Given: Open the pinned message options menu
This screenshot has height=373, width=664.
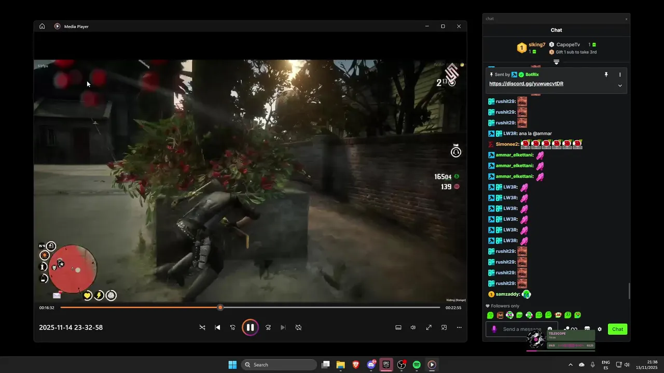Looking at the screenshot, I should click(620, 75).
